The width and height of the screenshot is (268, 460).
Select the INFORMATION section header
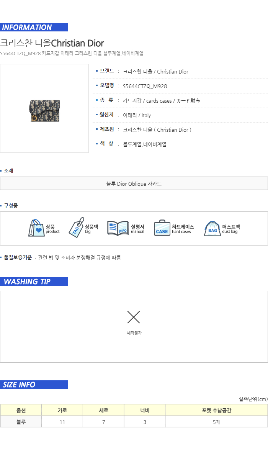34,27
